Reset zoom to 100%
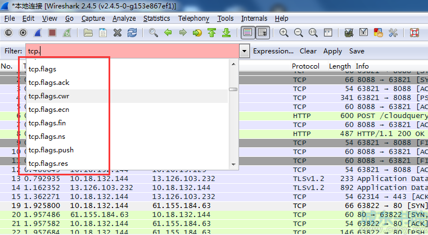Image resolution: width=428 pixels, height=235 pixels. [x=313, y=33]
